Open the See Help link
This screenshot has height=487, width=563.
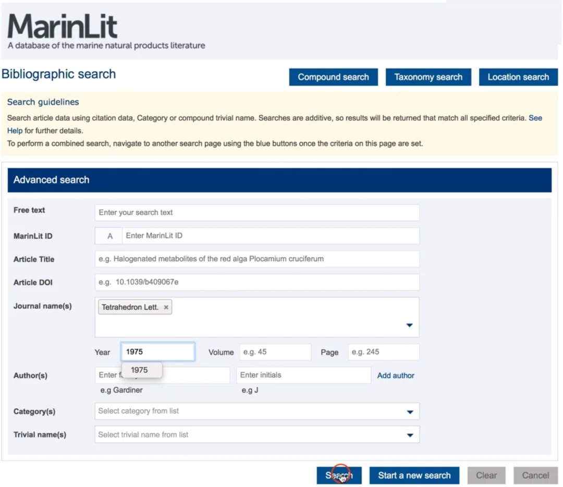click(535, 118)
